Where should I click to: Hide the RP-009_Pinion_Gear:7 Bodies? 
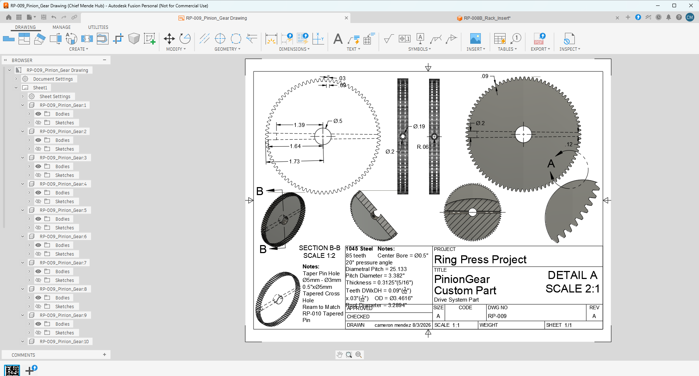tap(38, 271)
